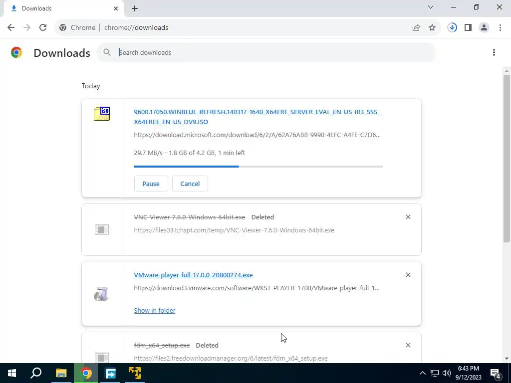511x383 pixels.
Task: Click the ISO file type icon
Action: tap(102, 114)
